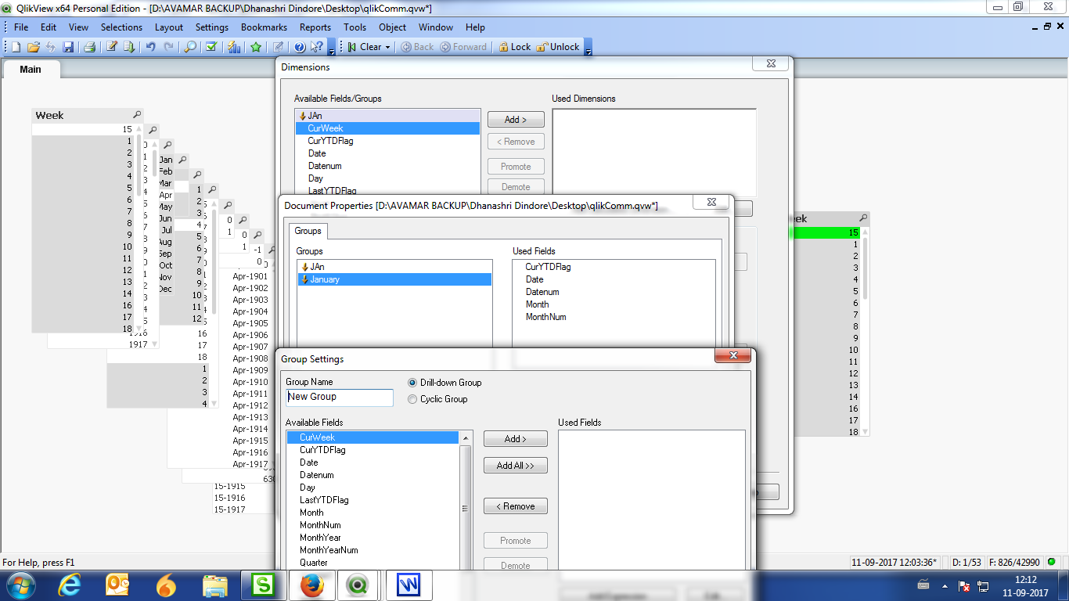1069x601 pixels.
Task: Click the Clear selections toolbar button
Action: click(x=363, y=47)
